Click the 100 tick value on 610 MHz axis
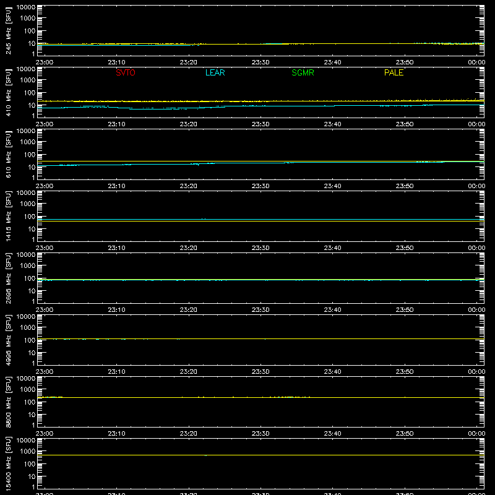Image resolution: width=495 pixels, height=495 pixels. [x=30, y=155]
